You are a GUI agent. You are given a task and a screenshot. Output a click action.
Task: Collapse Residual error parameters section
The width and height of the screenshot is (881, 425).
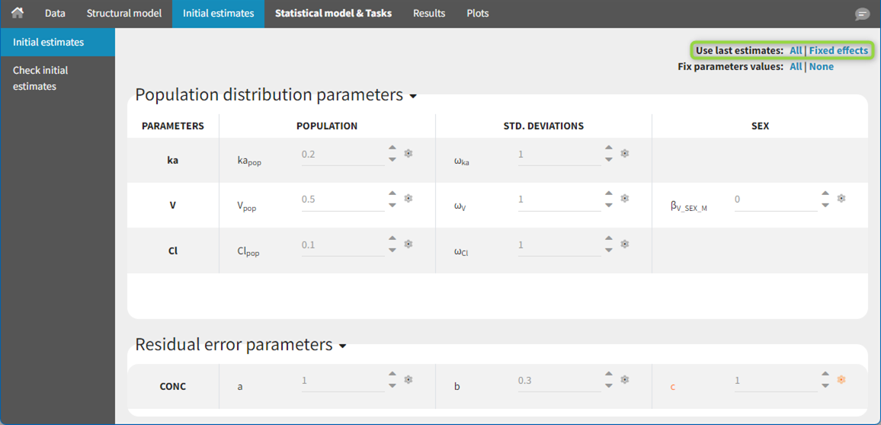click(x=343, y=347)
